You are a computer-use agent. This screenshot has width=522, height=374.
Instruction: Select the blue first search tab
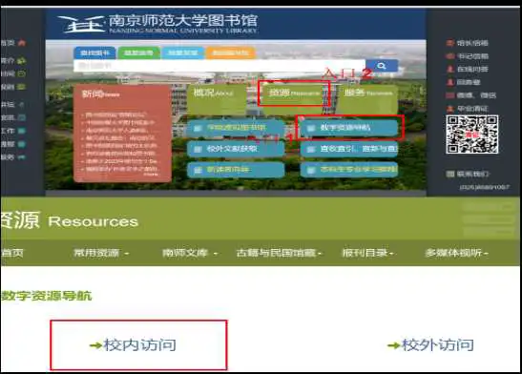click(94, 52)
